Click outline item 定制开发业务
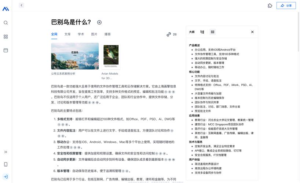Viewport: 300px width, 183px height. [215, 146]
